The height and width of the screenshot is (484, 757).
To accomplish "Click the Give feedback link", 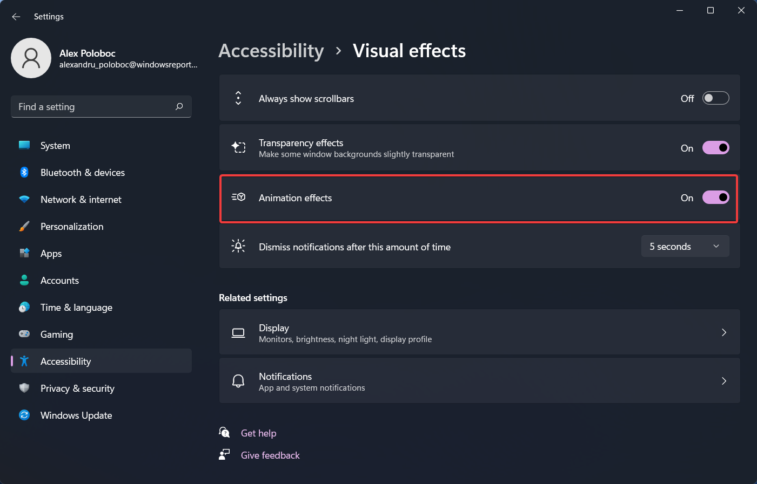I will click(x=270, y=455).
